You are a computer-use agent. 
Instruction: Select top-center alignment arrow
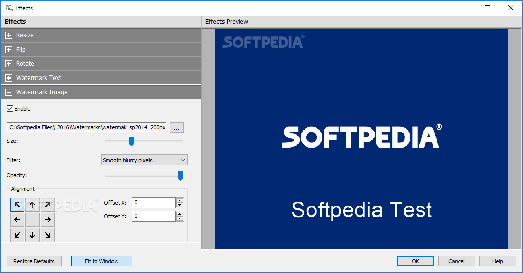pos(32,205)
